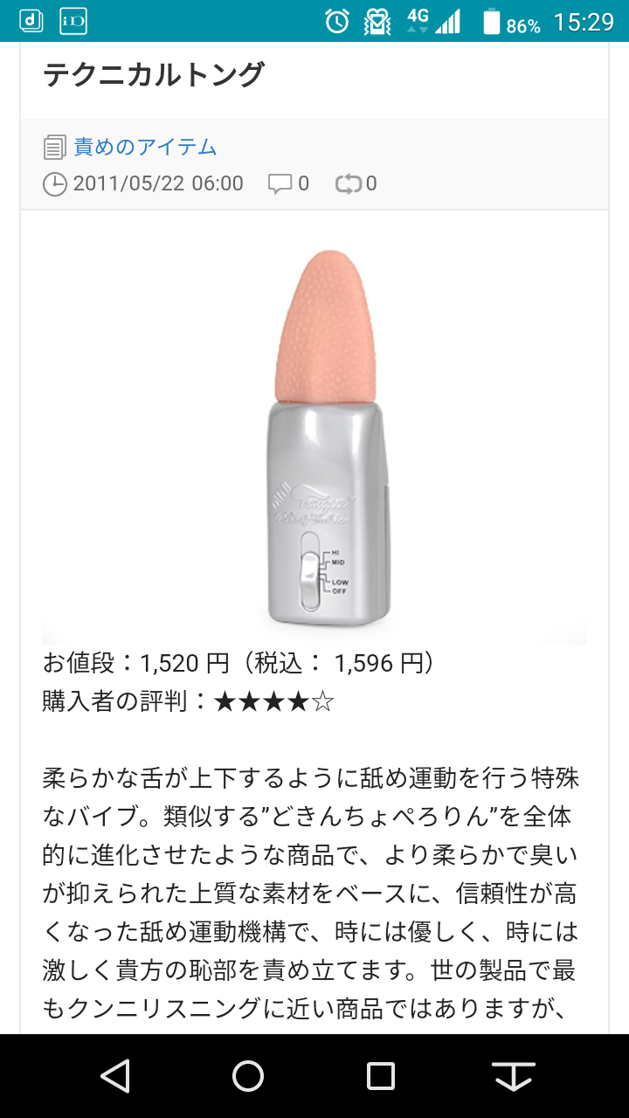Tap the five-star buyer rating row
The height and width of the screenshot is (1118, 629).
[189, 701]
